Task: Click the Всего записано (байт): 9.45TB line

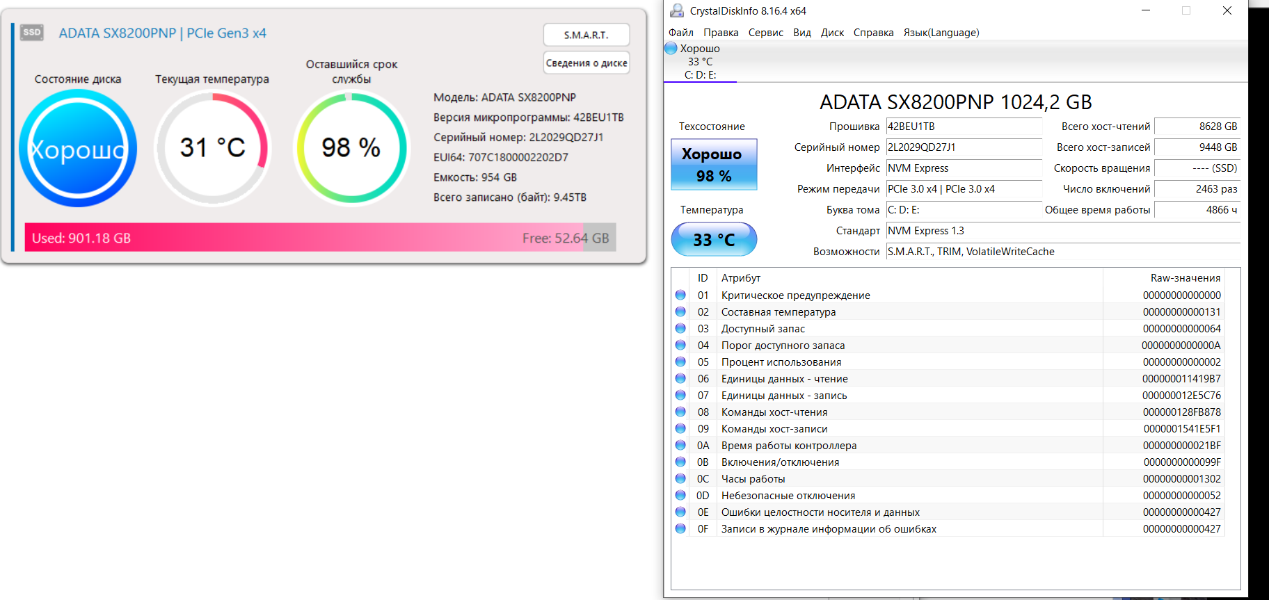Action: click(x=510, y=197)
